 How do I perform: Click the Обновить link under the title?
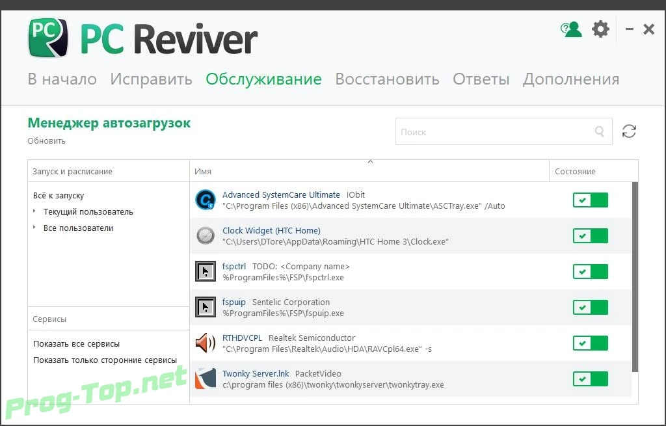tap(46, 141)
